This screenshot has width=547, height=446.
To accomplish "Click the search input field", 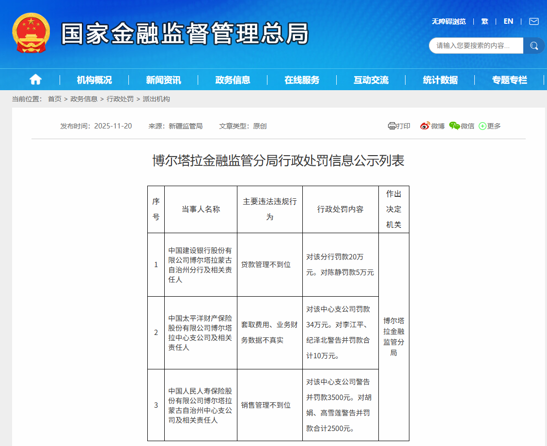I will [x=472, y=46].
